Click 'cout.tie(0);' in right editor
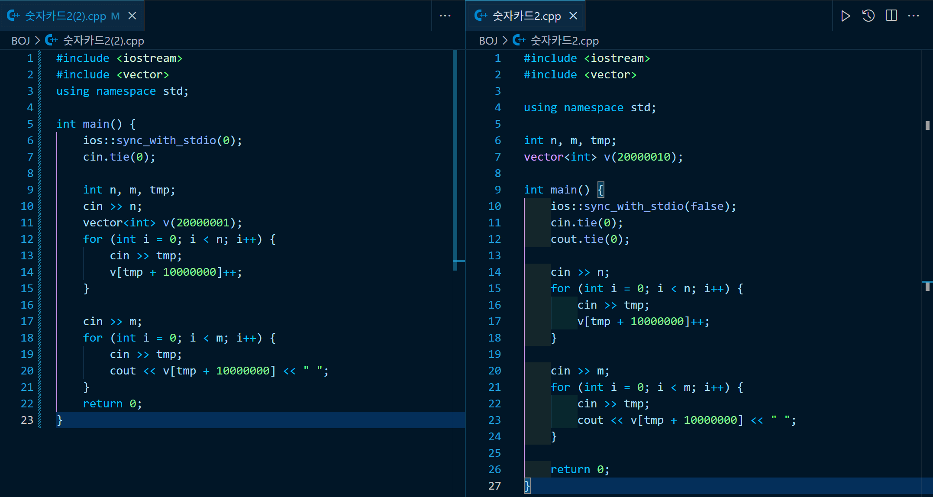933x497 pixels. click(x=590, y=239)
